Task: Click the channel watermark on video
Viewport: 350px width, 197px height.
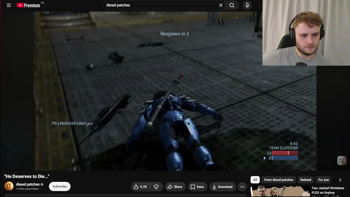Action: [342, 160]
